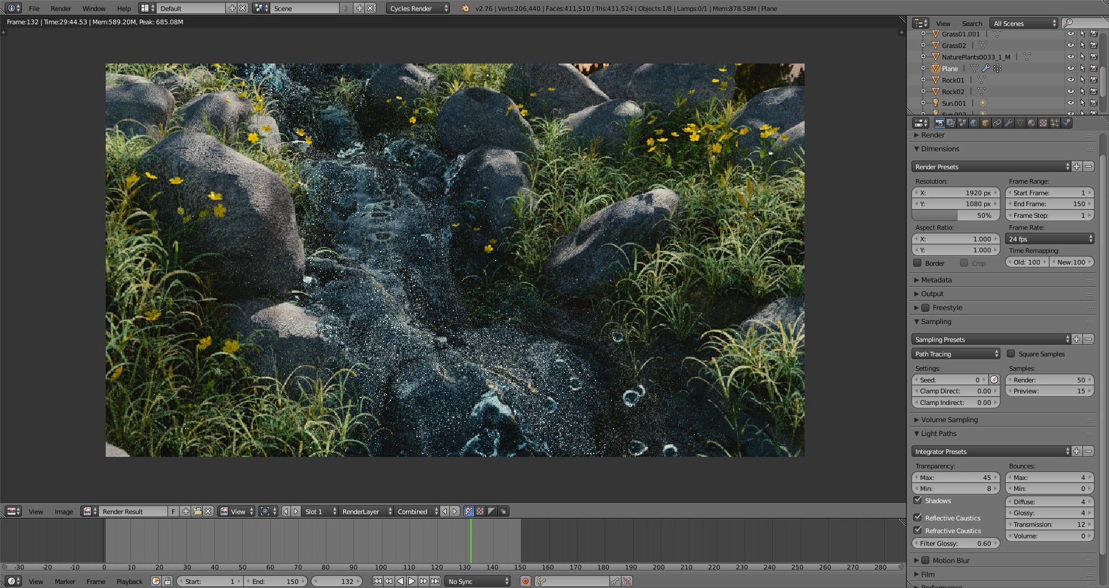
Task: Play the animation in reverse
Action: click(400, 581)
